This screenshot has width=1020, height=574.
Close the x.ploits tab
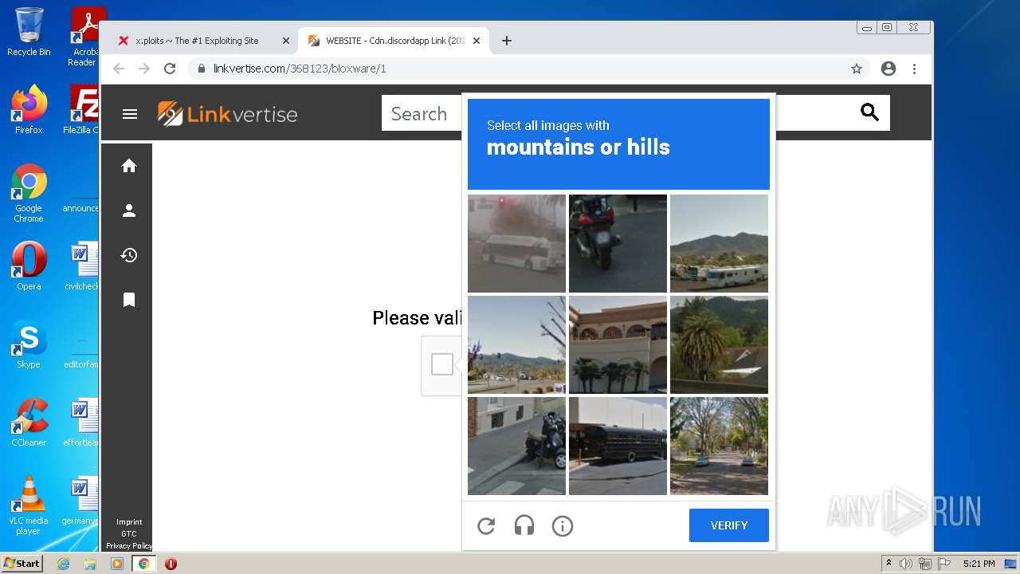tap(285, 41)
